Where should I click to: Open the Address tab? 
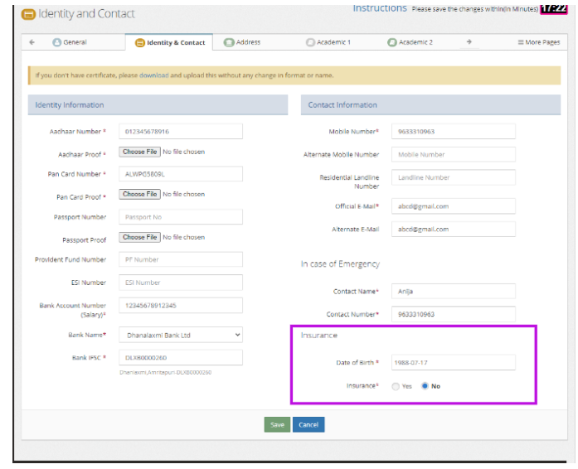coord(242,42)
